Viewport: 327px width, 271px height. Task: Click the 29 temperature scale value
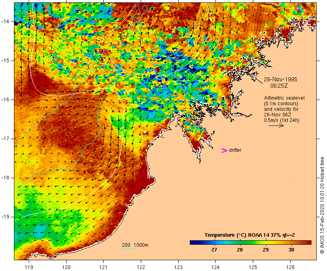266,249
